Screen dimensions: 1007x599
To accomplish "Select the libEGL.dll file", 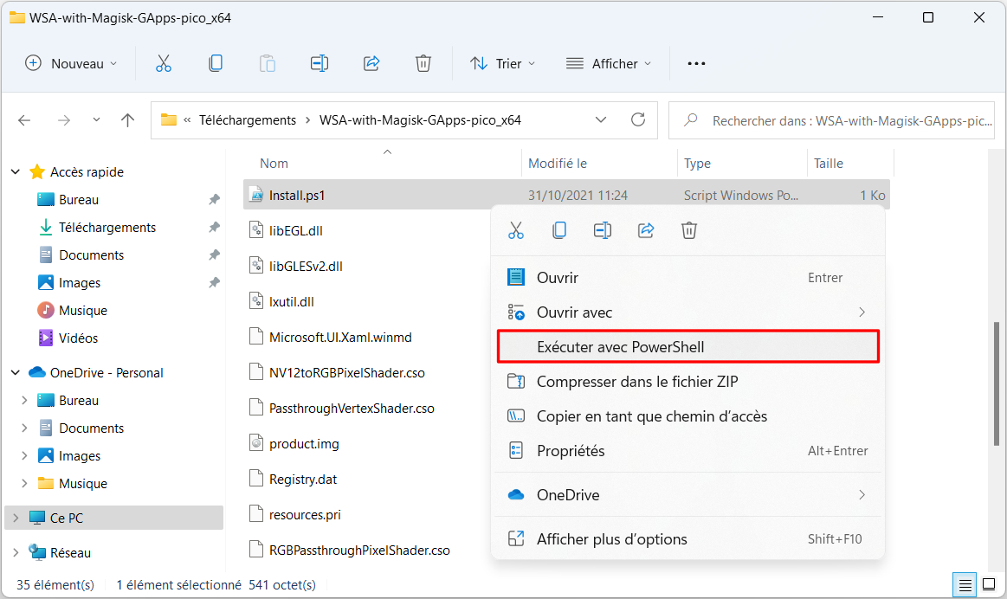I will (x=295, y=230).
